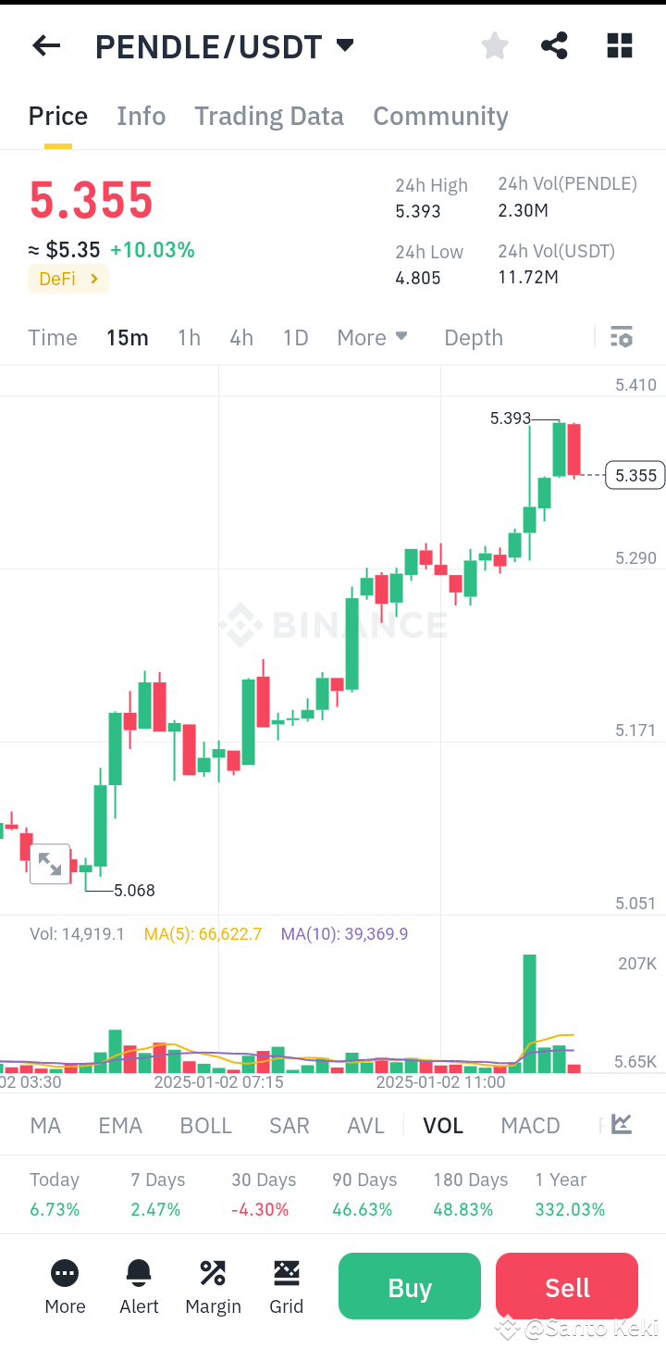Viewport: 666px width, 1349px height.
Task: Open the candlestick indicator chart icon
Action: (621, 1124)
